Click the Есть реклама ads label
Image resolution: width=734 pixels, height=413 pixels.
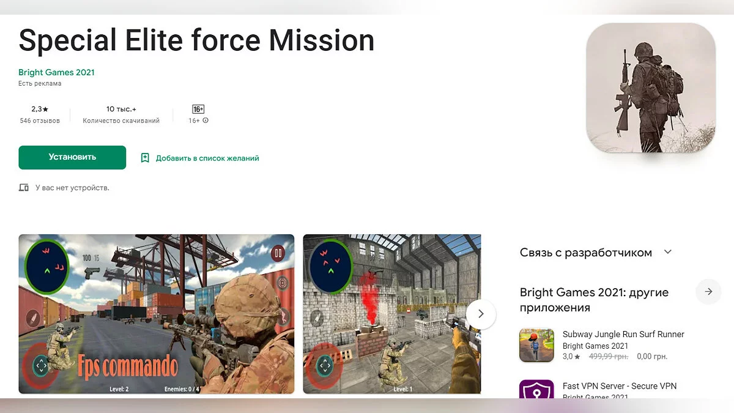point(40,84)
